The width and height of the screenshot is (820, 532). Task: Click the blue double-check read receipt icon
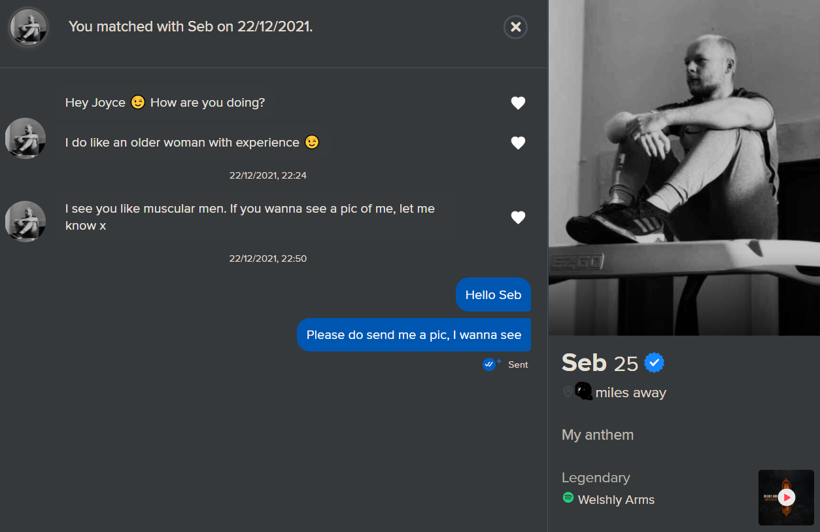coord(490,364)
